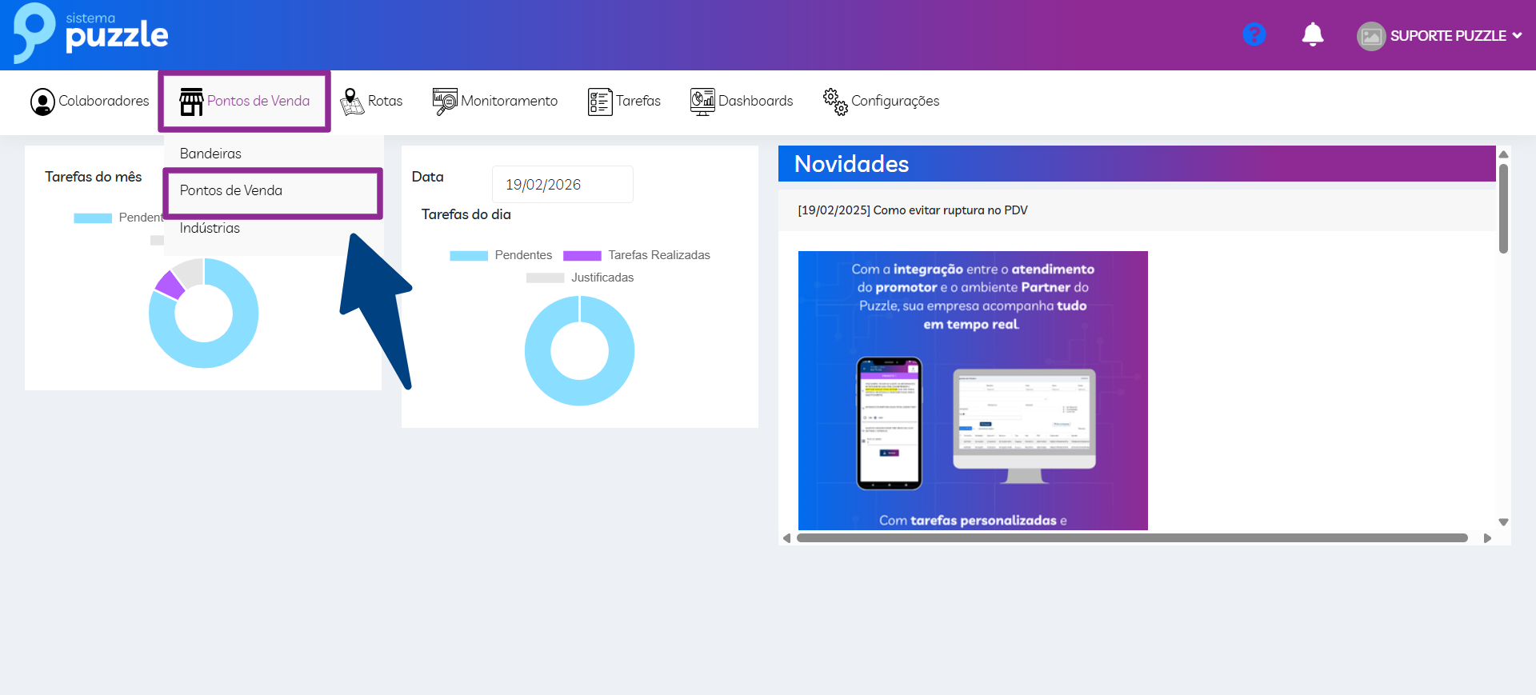Open the blue help question mark icon
This screenshot has width=1536, height=695.
point(1254,34)
